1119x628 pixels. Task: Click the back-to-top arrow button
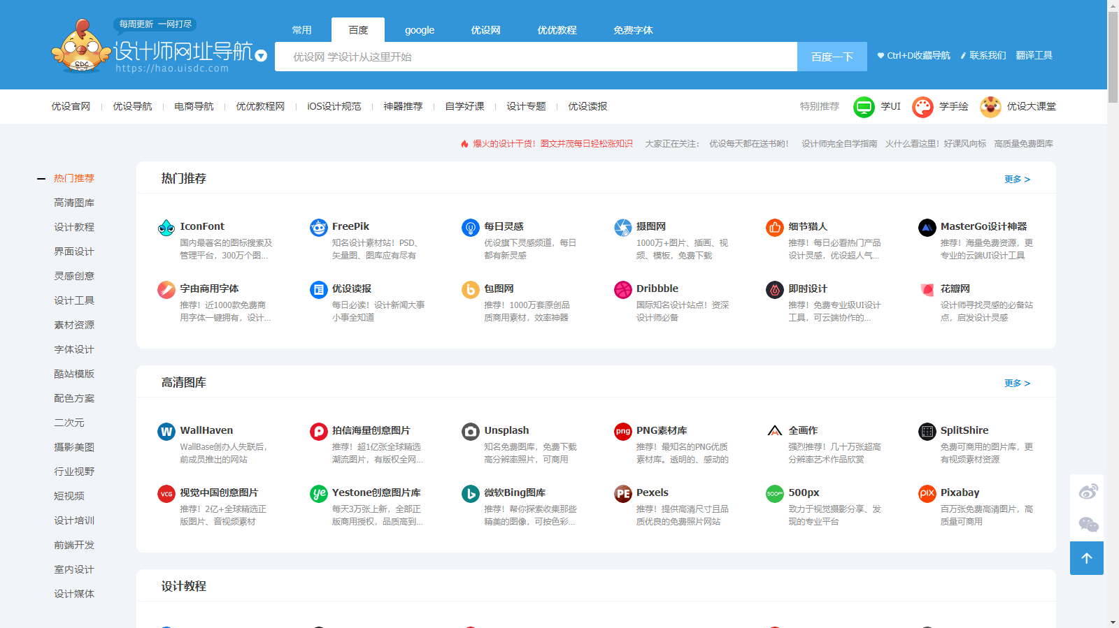1087,558
